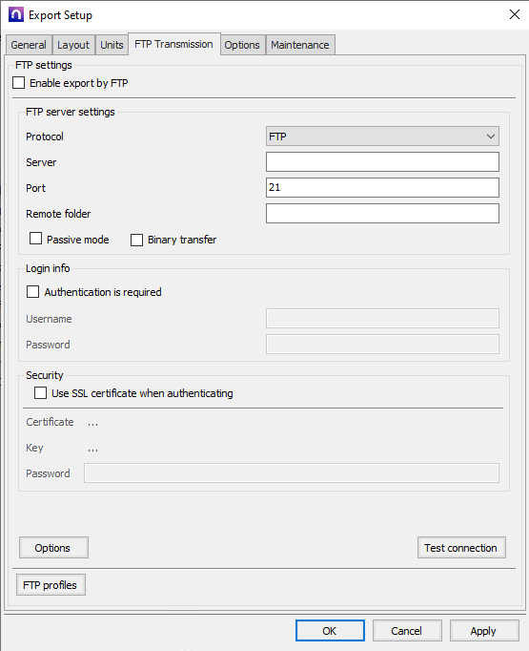Toggle Passive mode checkbox

pos(35,239)
